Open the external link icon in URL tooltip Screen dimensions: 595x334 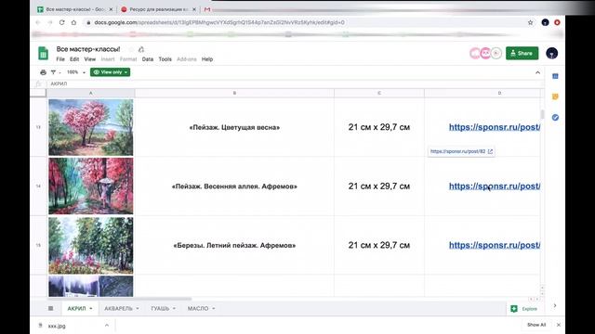tap(490, 151)
